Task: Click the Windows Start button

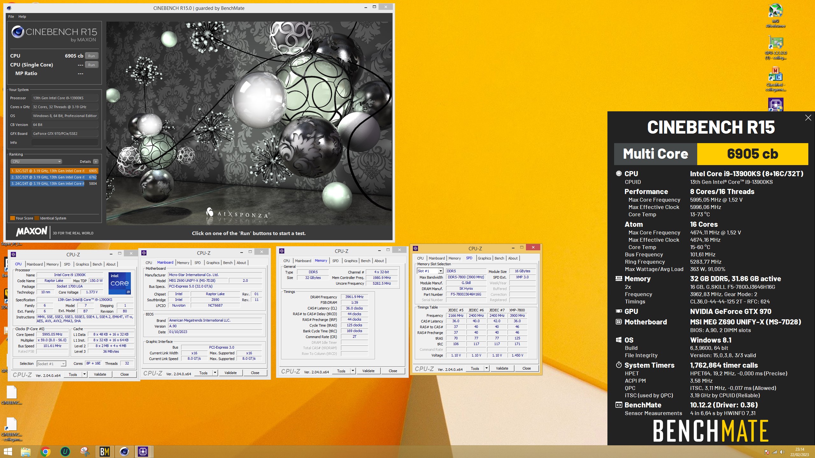Action: pos(8,452)
